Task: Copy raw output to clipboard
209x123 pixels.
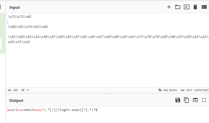Action: (186, 100)
